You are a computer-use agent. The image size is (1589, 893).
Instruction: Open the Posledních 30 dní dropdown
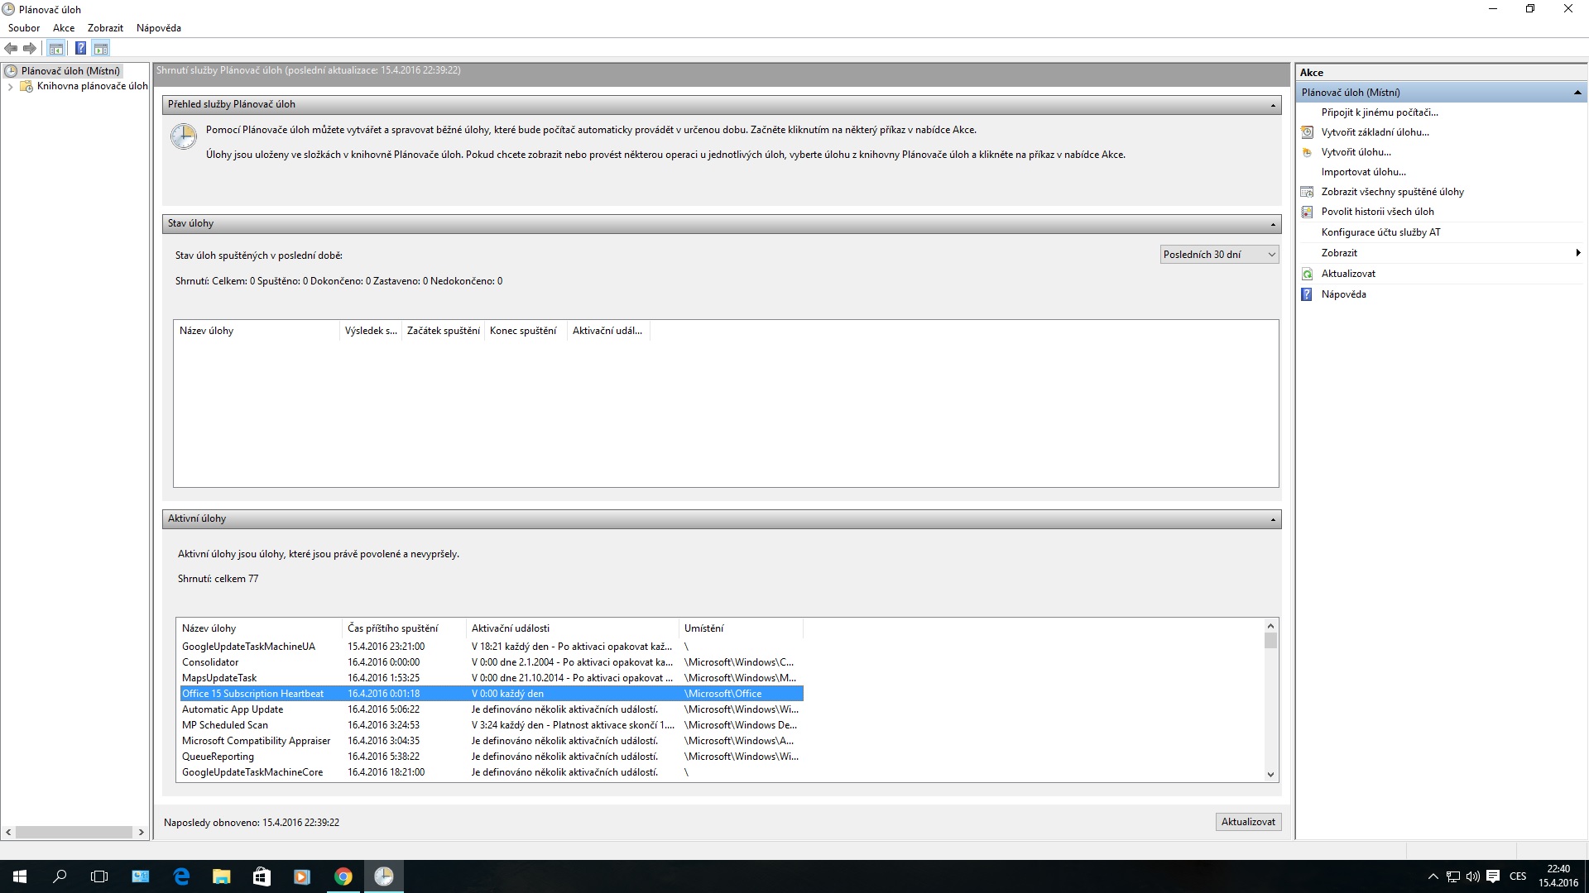tap(1219, 255)
